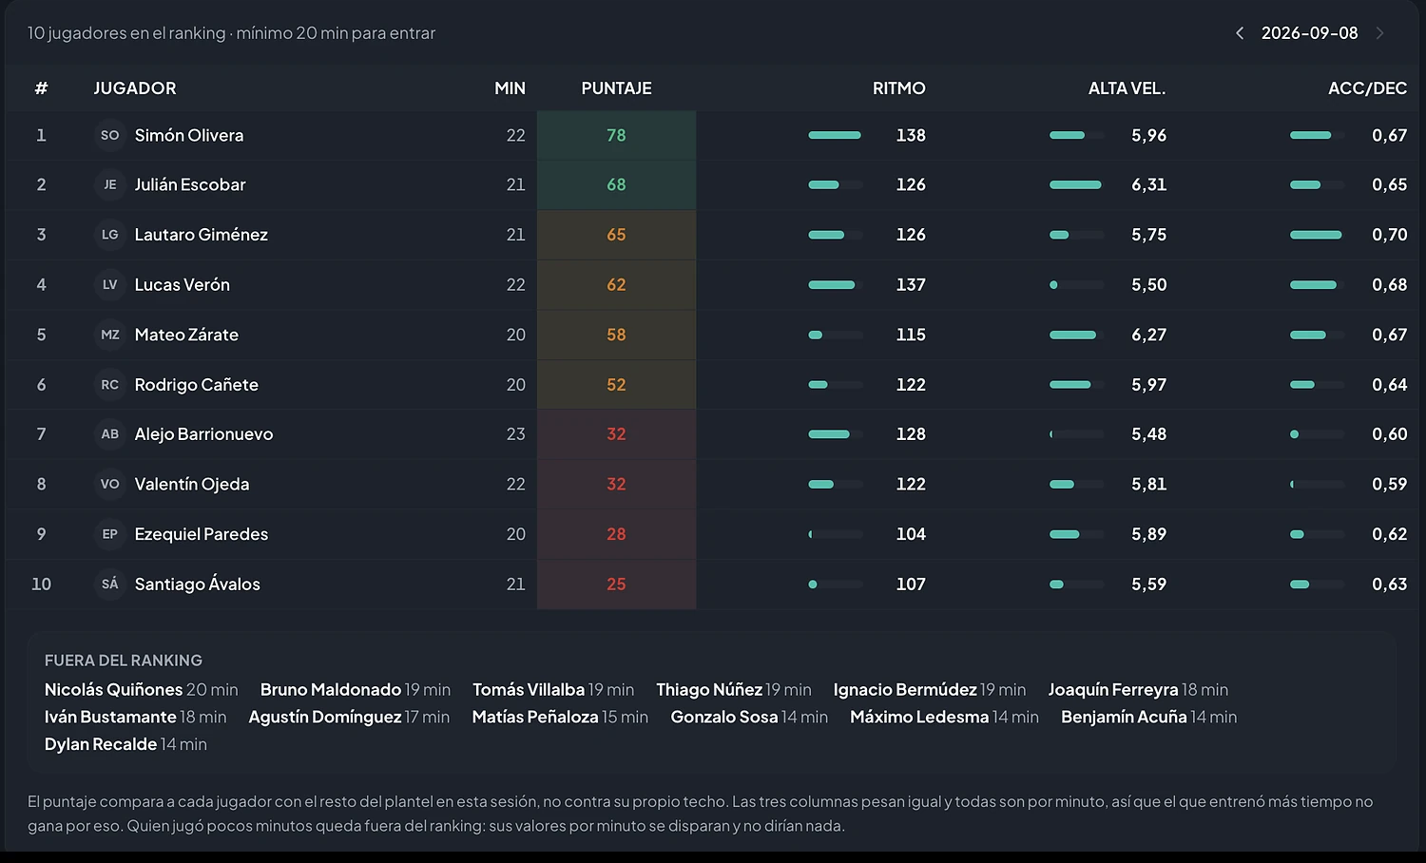
Task: Sort by the ALTA VEL. column header
Action: [1127, 88]
